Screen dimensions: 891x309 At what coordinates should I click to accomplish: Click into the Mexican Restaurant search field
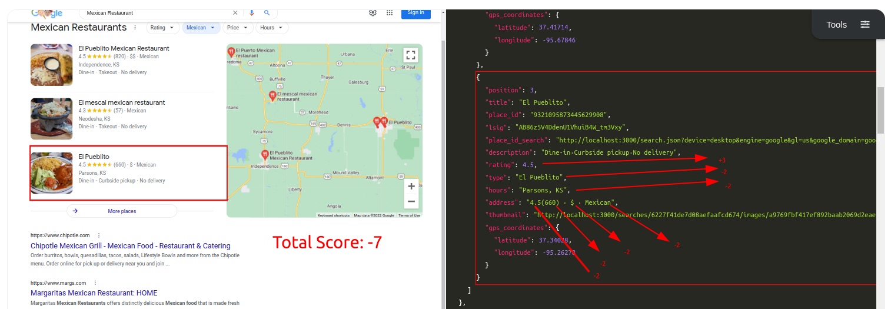[x=156, y=12]
